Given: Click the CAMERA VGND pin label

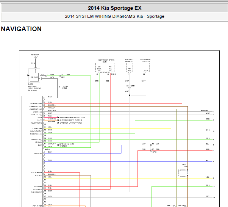Looking at the screenshot, I should point(36,107).
